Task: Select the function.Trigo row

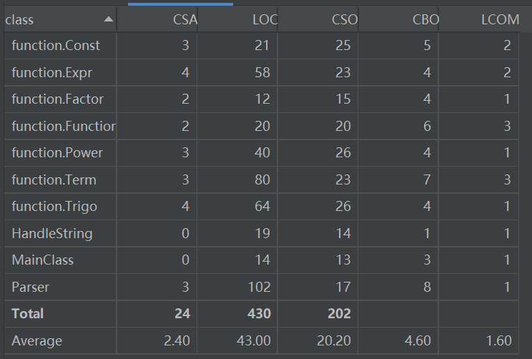Action: coord(262,207)
